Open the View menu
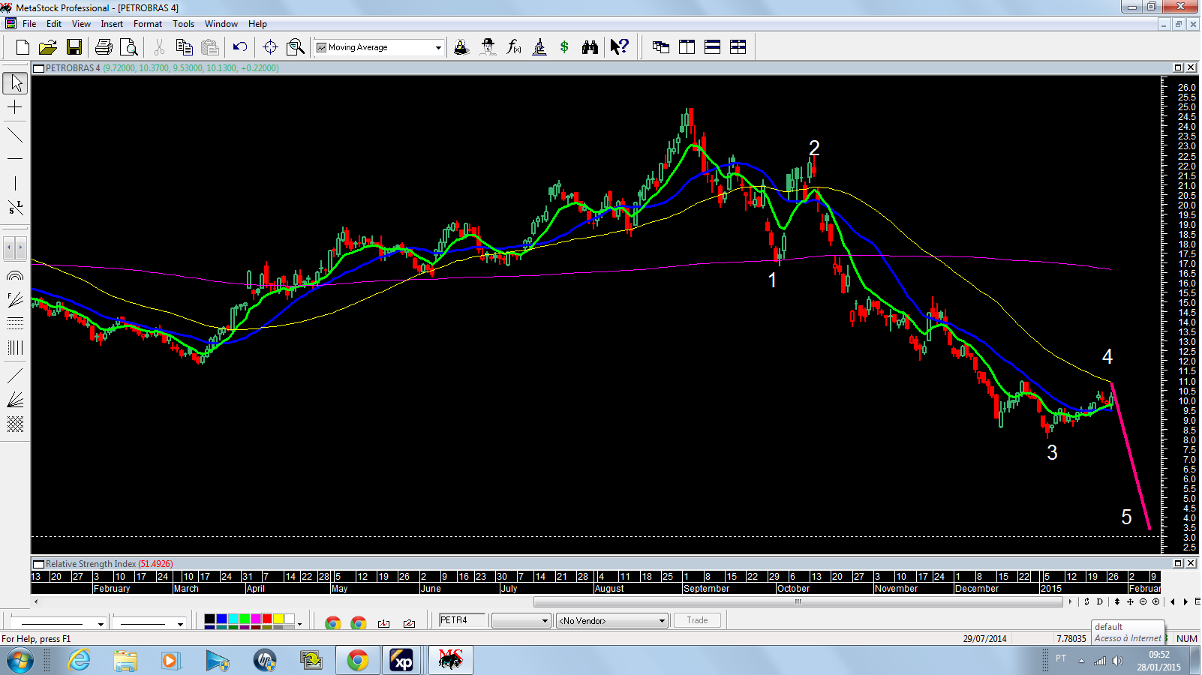This screenshot has width=1202, height=675. tap(81, 24)
